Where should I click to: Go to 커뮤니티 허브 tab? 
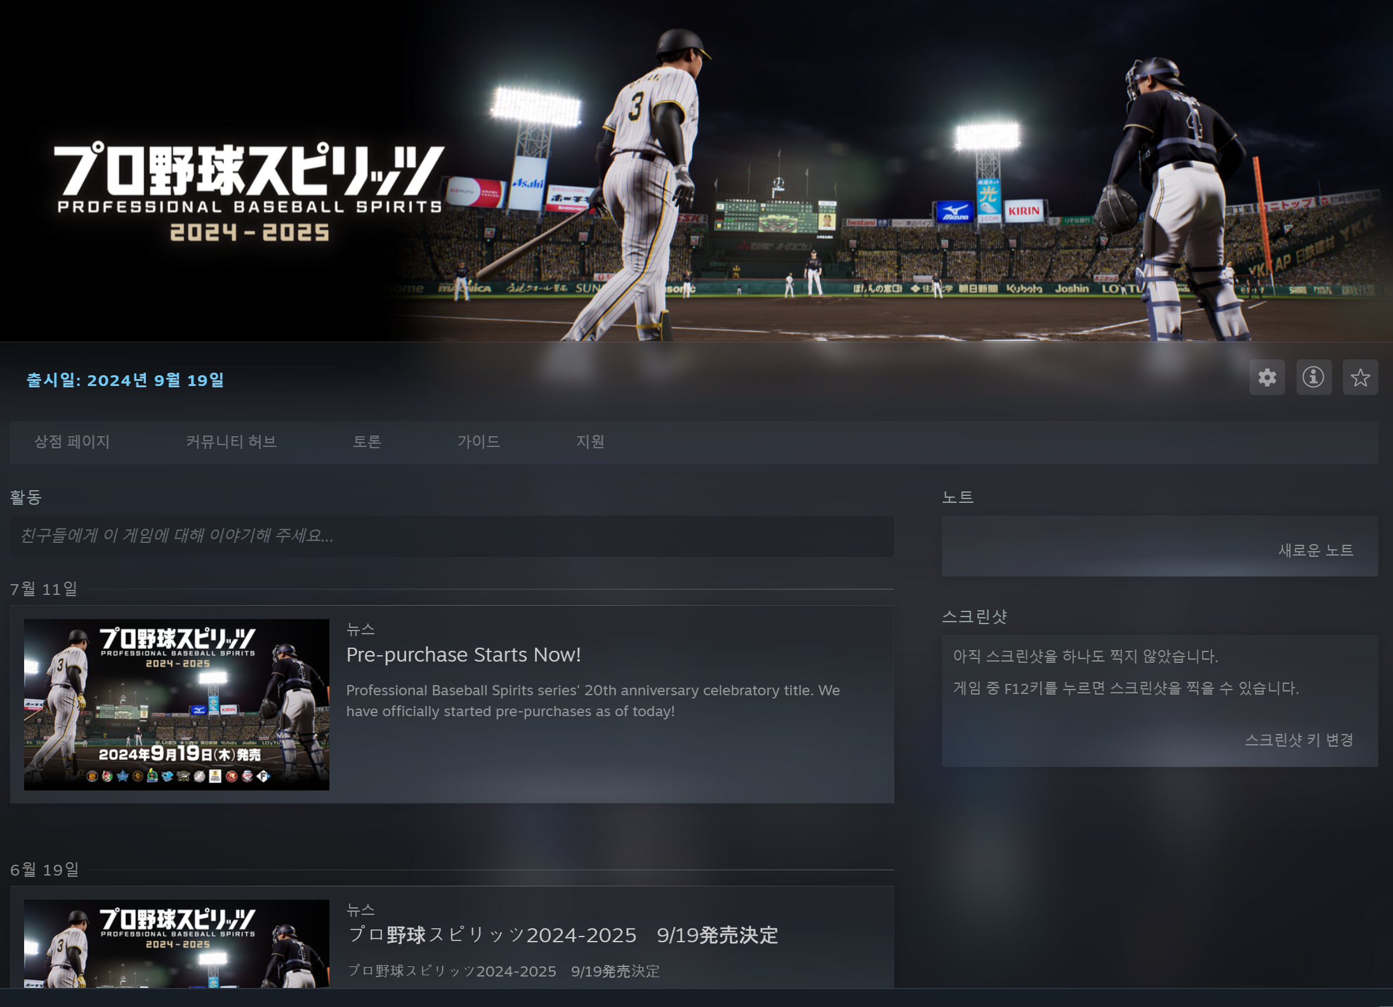pos(231,441)
